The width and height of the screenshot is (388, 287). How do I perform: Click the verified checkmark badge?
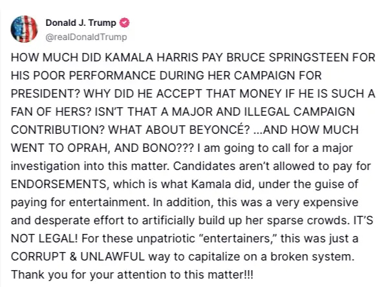coord(124,23)
